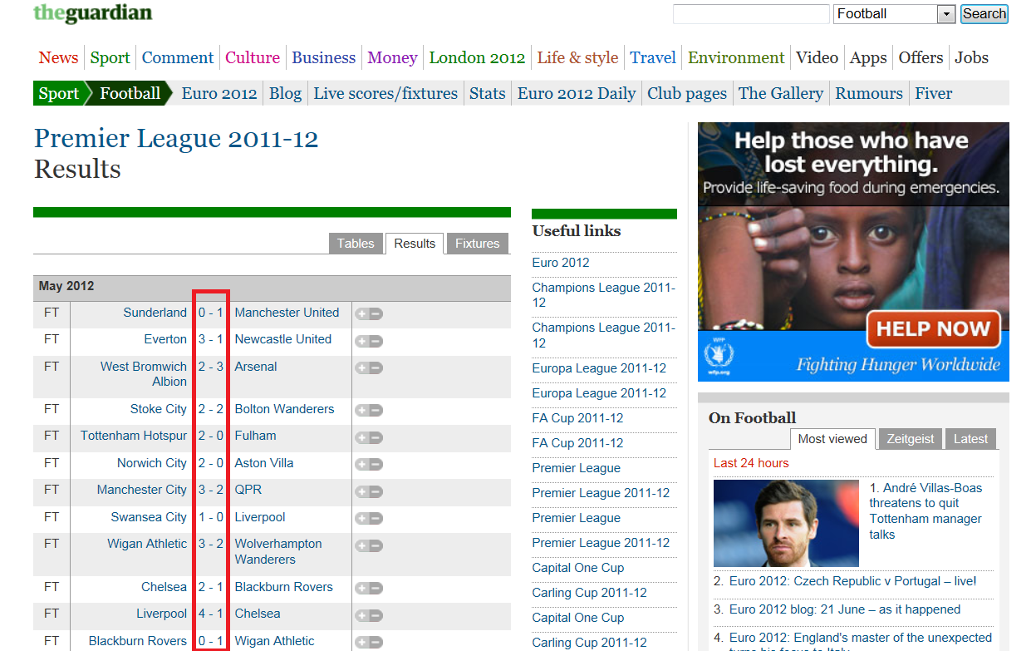Click the minus icon in Swansea City v Liverpool row

point(376,519)
